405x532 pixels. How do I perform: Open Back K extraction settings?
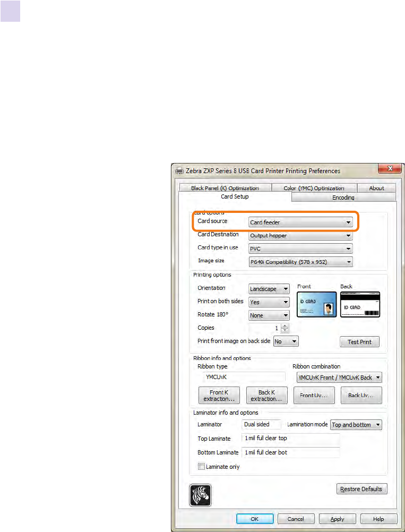(266, 395)
